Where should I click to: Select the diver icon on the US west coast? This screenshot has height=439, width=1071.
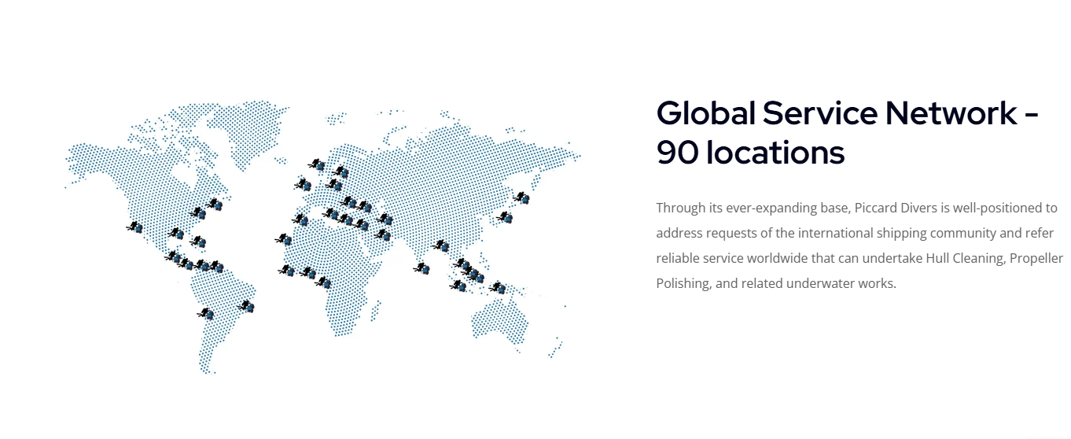click(135, 227)
